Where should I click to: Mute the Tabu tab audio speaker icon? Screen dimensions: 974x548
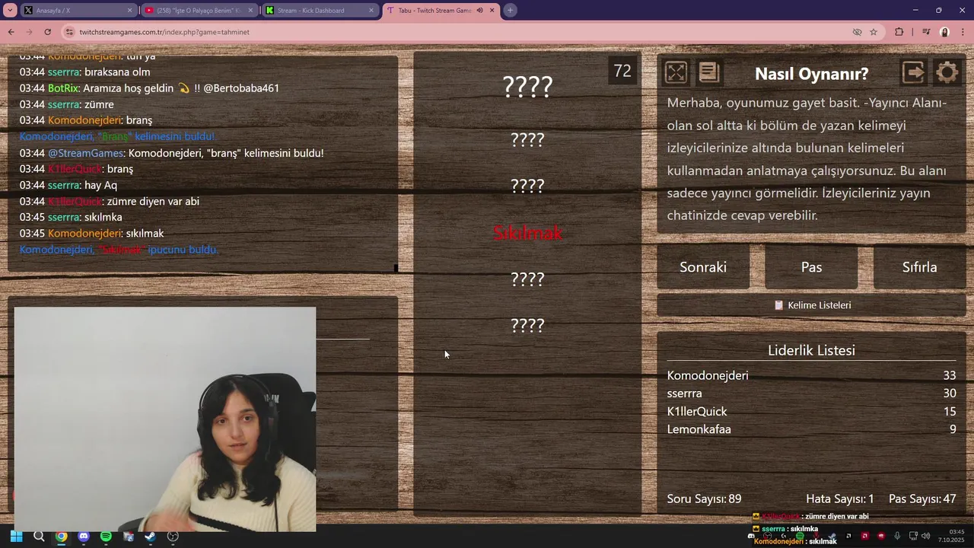[x=479, y=11]
